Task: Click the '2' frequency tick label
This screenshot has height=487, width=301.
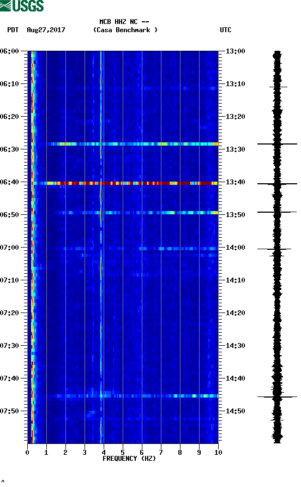Action: point(65,453)
